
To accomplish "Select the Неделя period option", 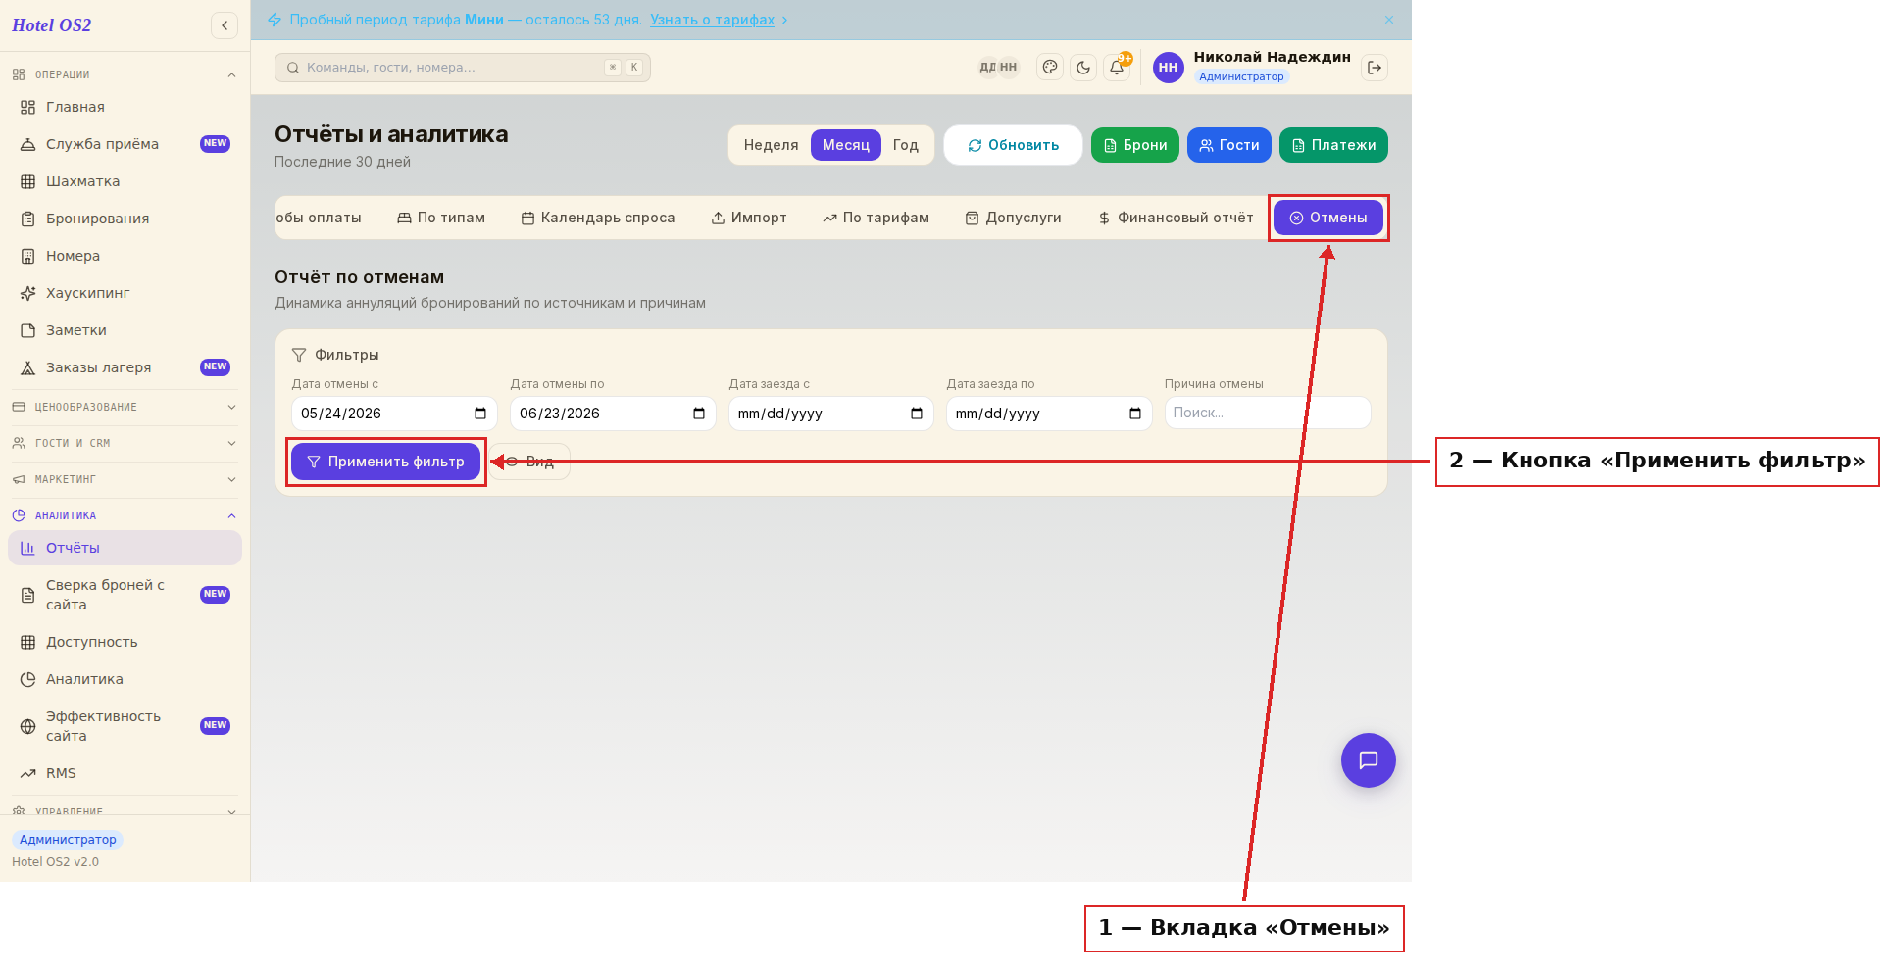I will tap(771, 145).
